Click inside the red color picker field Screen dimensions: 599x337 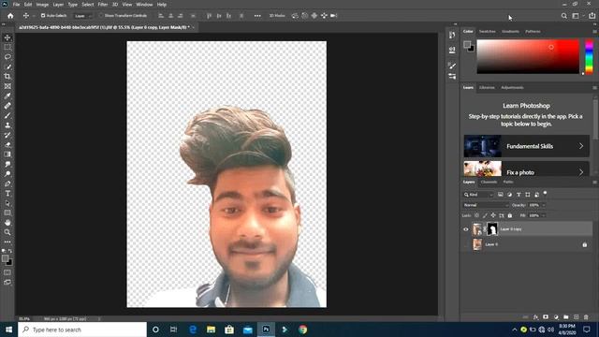click(x=528, y=56)
